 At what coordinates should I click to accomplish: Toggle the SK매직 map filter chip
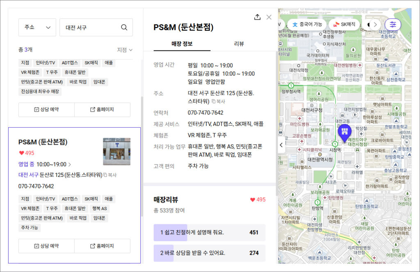(x=344, y=24)
